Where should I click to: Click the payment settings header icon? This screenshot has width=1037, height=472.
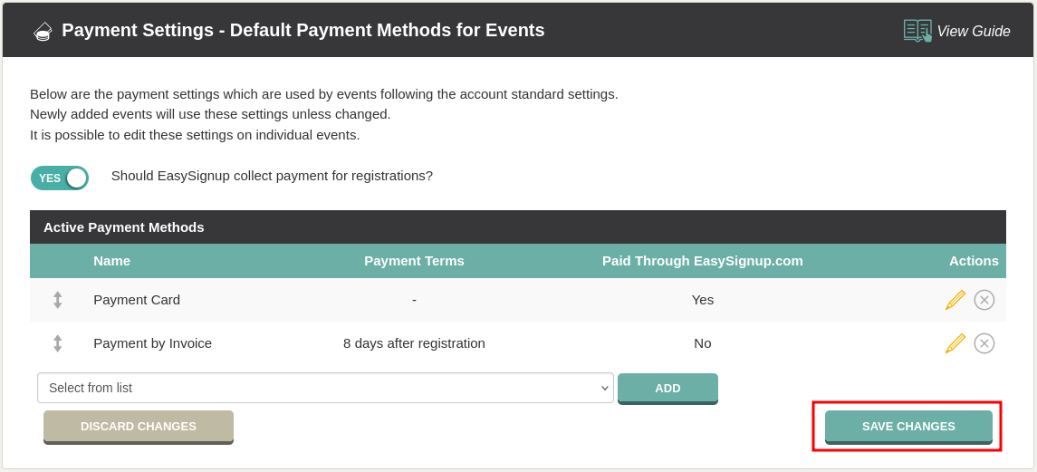pyautogui.click(x=43, y=31)
